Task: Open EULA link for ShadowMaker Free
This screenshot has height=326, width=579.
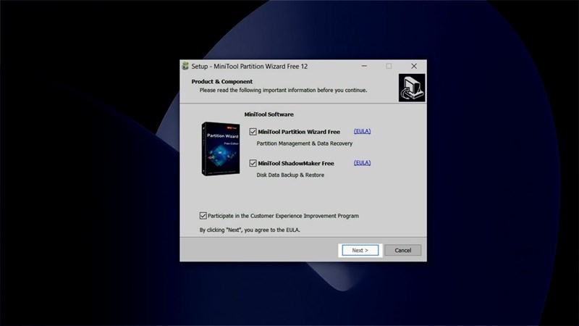Action: tap(362, 162)
